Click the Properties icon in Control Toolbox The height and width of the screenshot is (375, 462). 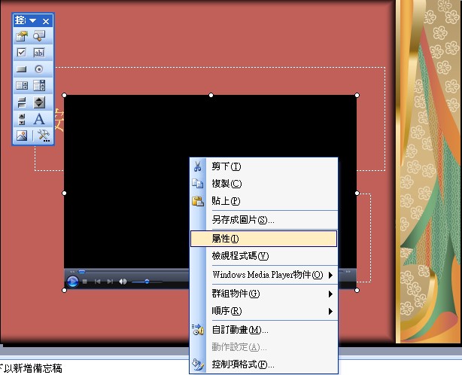tap(22, 35)
